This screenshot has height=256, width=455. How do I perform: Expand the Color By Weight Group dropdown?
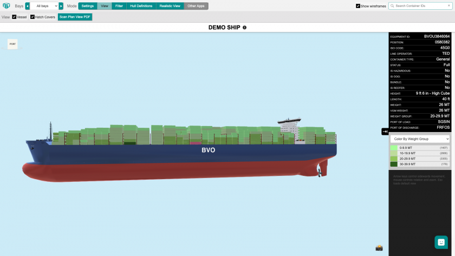pyautogui.click(x=420, y=139)
